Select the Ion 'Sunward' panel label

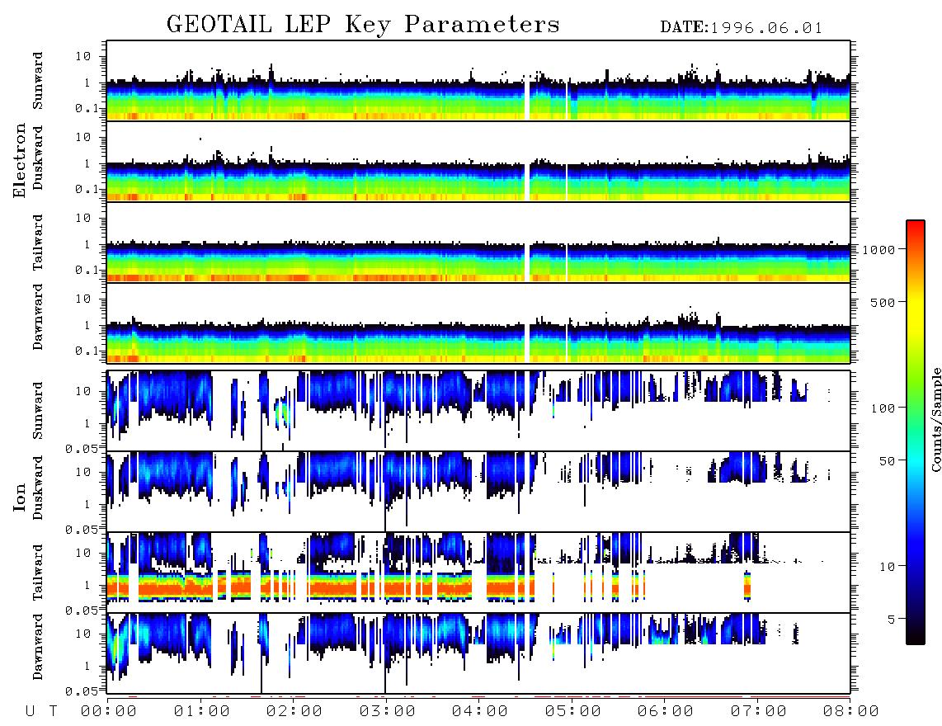click(x=38, y=411)
